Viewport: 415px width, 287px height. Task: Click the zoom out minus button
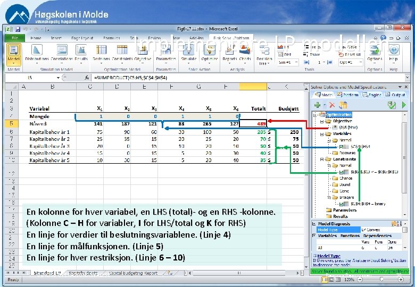[360, 280]
